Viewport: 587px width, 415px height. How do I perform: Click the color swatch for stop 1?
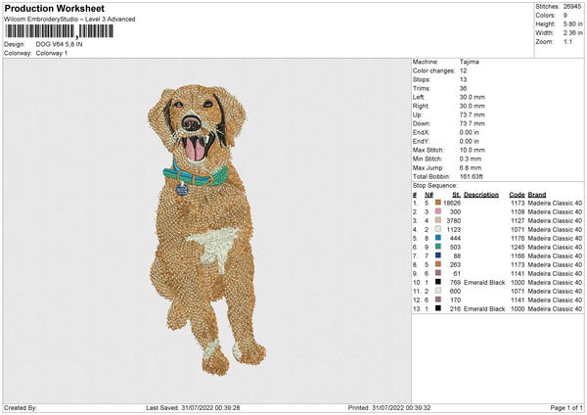[x=440, y=202]
